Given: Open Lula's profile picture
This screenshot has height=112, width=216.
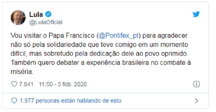Looking at the screenshot, I should point(18,18).
